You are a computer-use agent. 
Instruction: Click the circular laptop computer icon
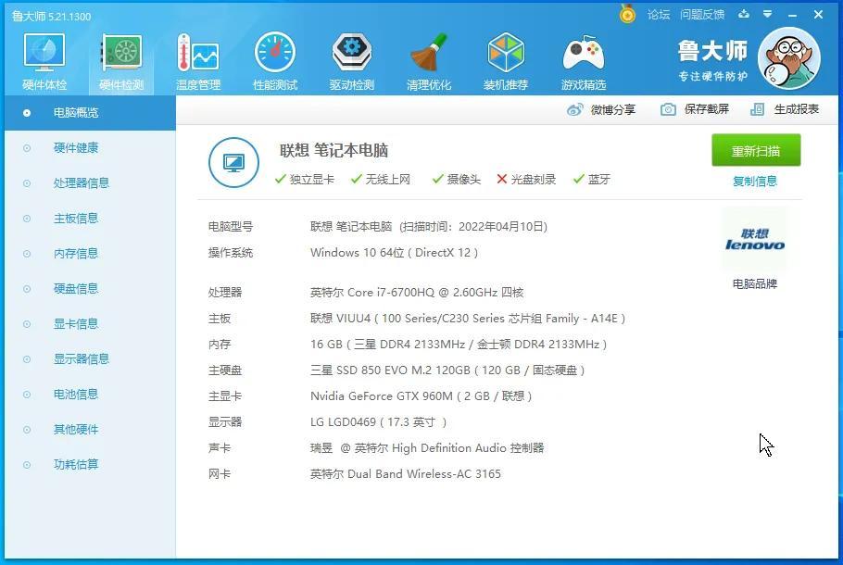click(233, 162)
